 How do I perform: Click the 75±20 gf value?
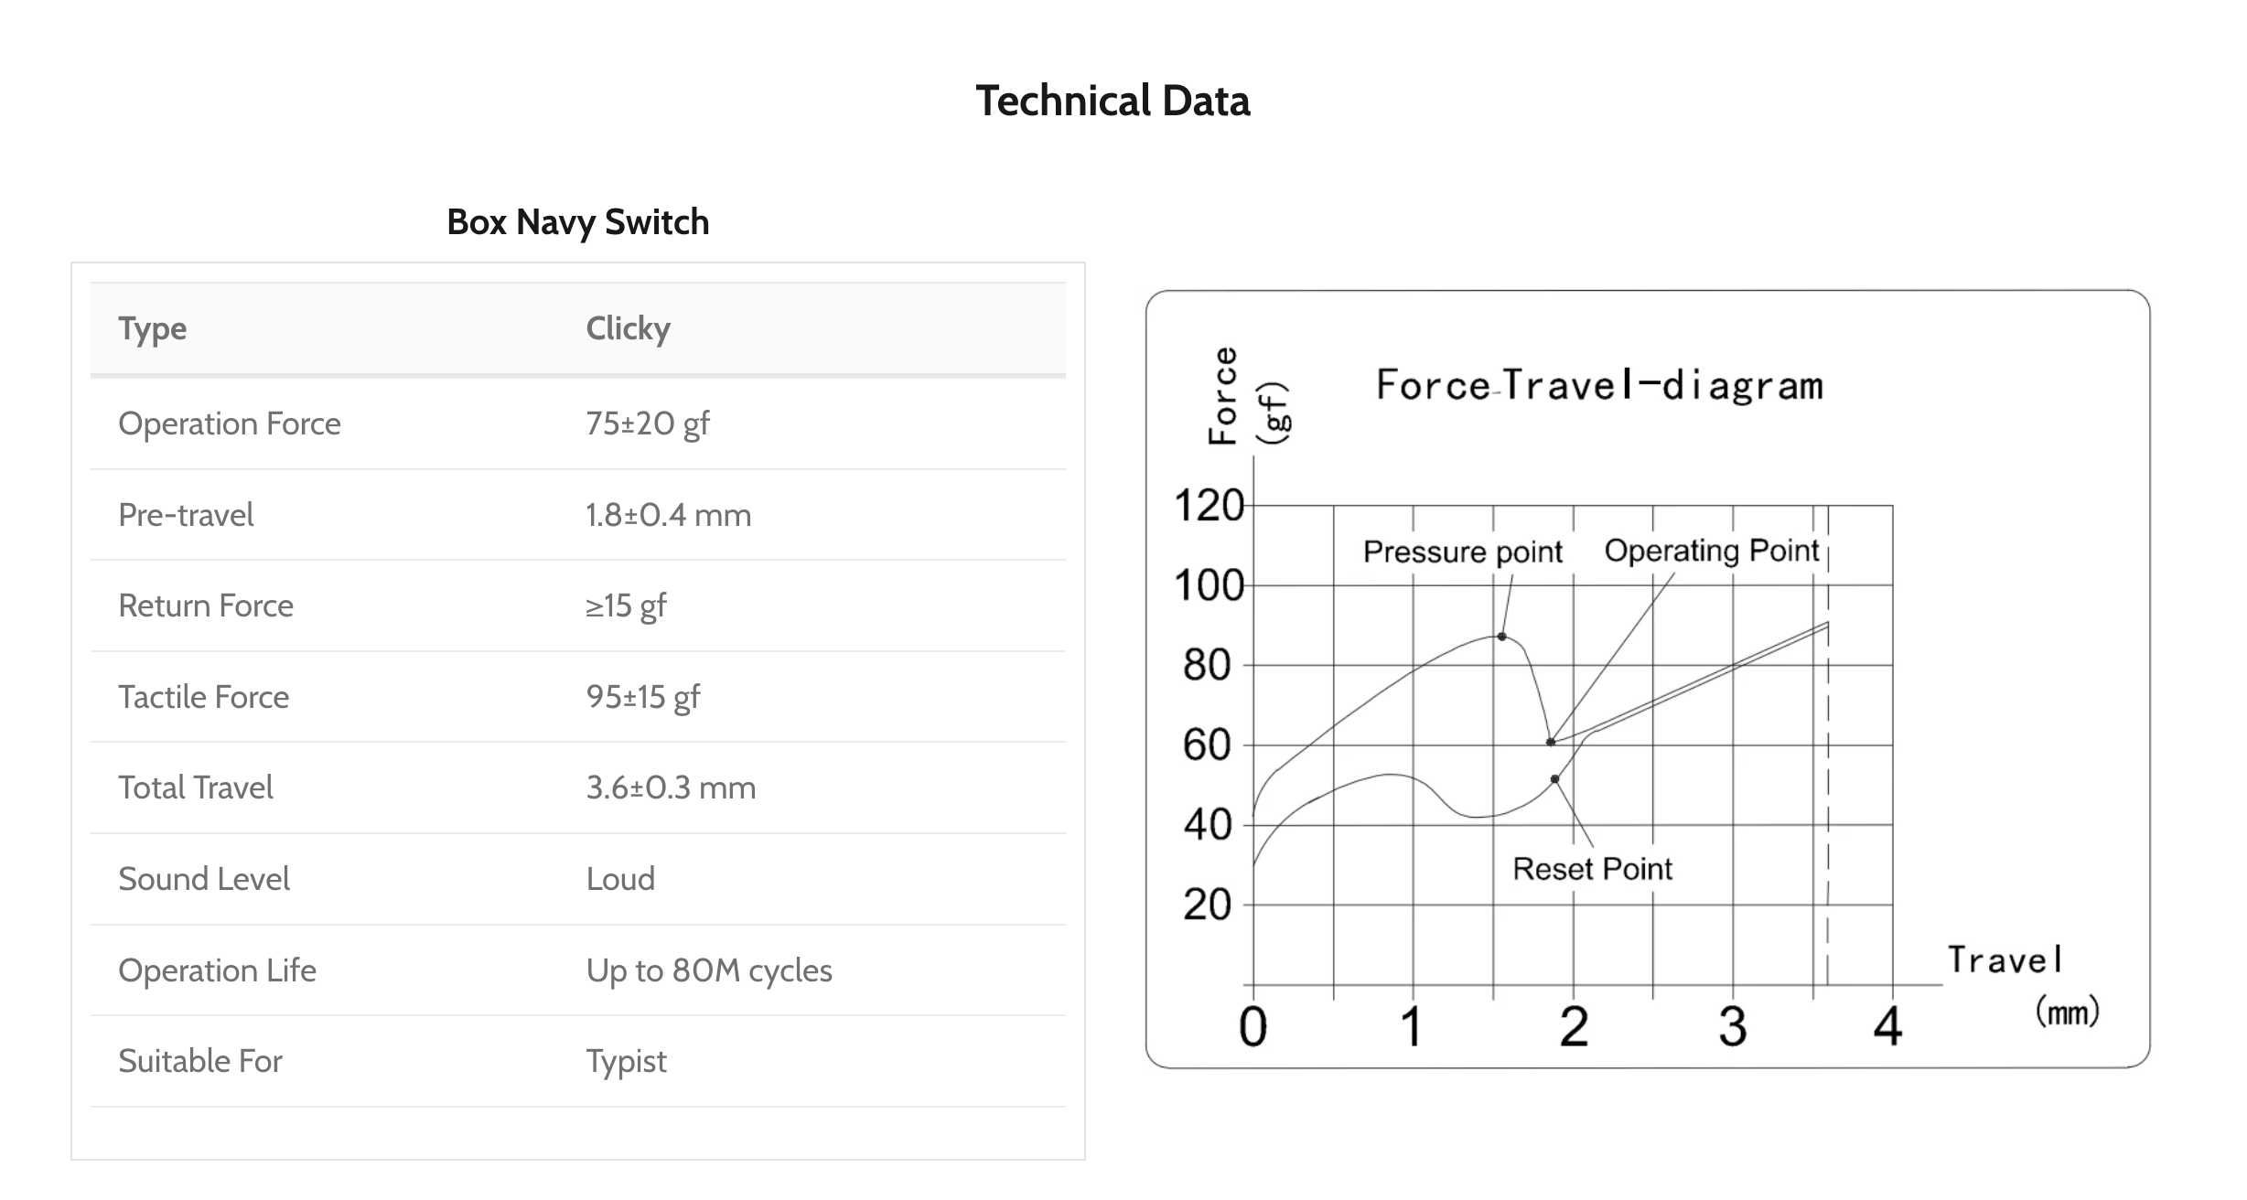click(648, 423)
